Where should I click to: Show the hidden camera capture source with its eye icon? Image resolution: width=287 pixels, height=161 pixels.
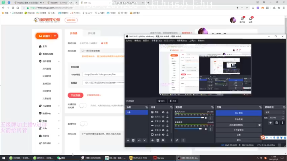(x=163, y=117)
